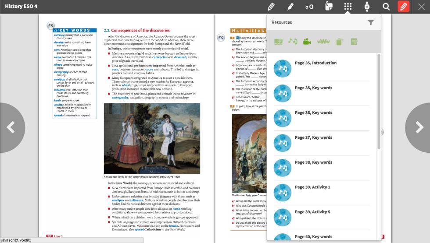The height and width of the screenshot is (243, 430).
Task: Open the sticky note attachment tool
Action: 329,6
